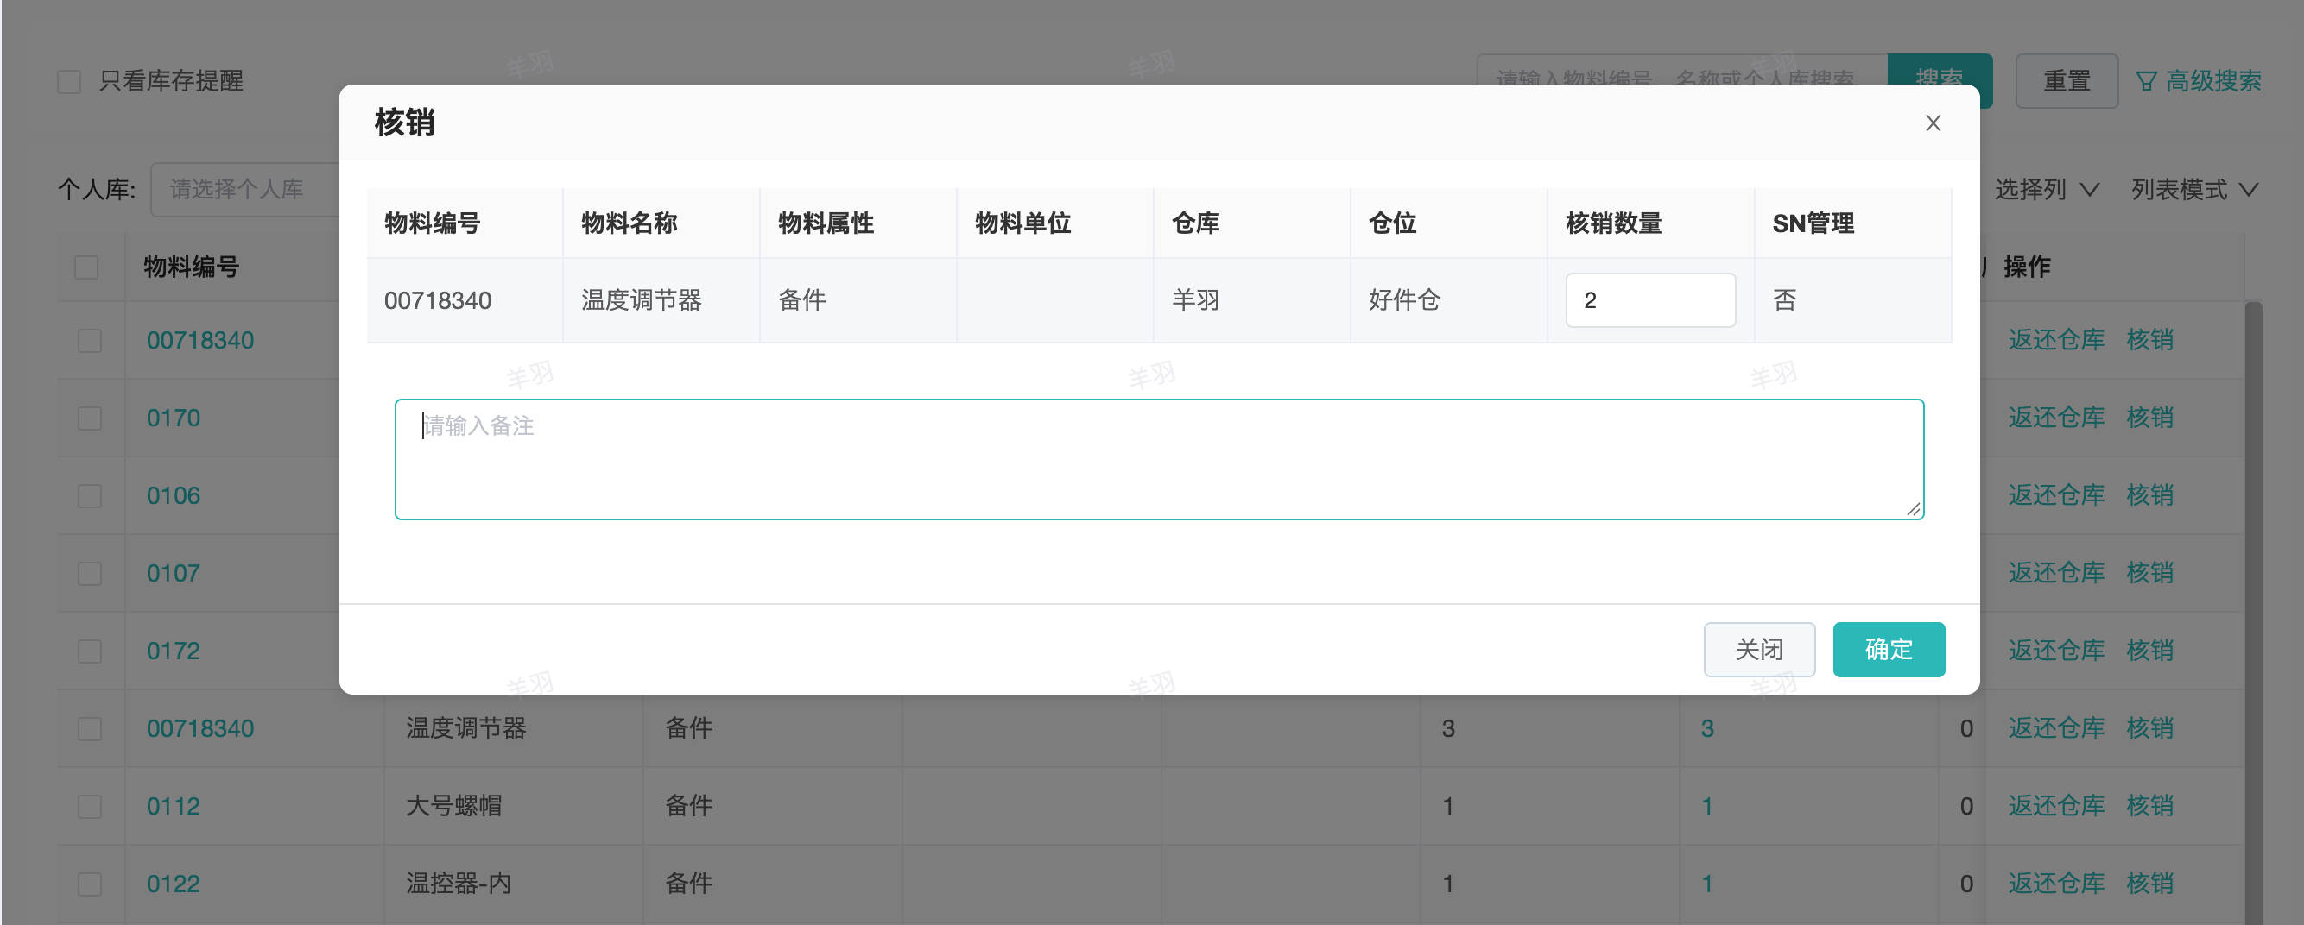Open material link 0170
The height and width of the screenshot is (925, 2304).
174,418
